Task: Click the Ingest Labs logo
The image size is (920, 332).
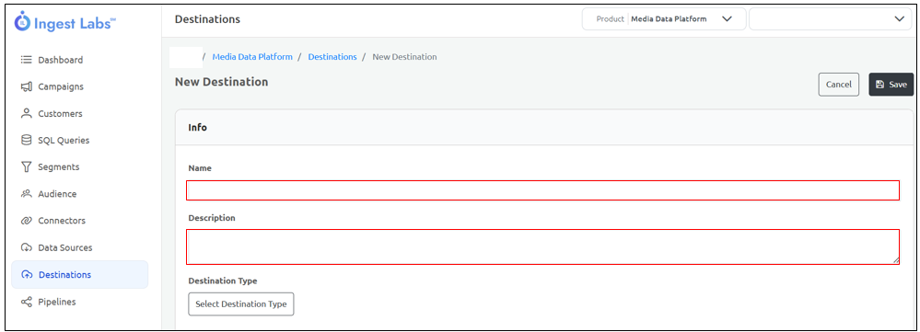Action: pyautogui.click(x=65, y=21)
